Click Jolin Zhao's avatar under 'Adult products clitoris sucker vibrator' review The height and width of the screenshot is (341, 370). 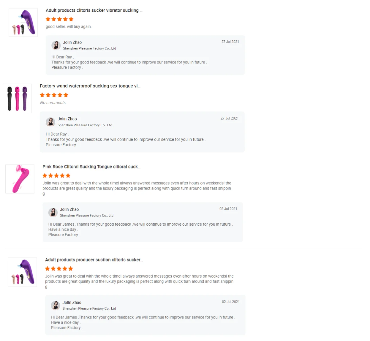pos(56,45)
